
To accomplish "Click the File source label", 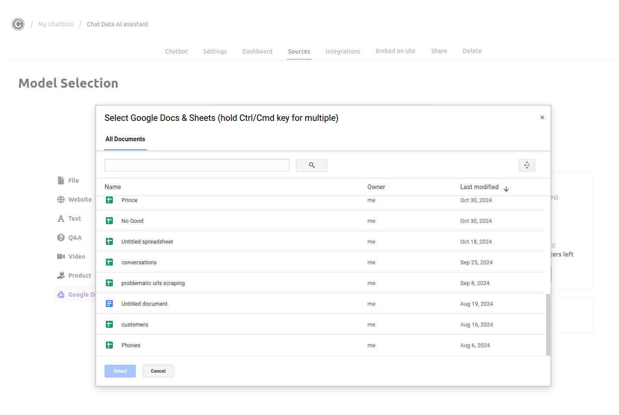I will click(73, 181).
